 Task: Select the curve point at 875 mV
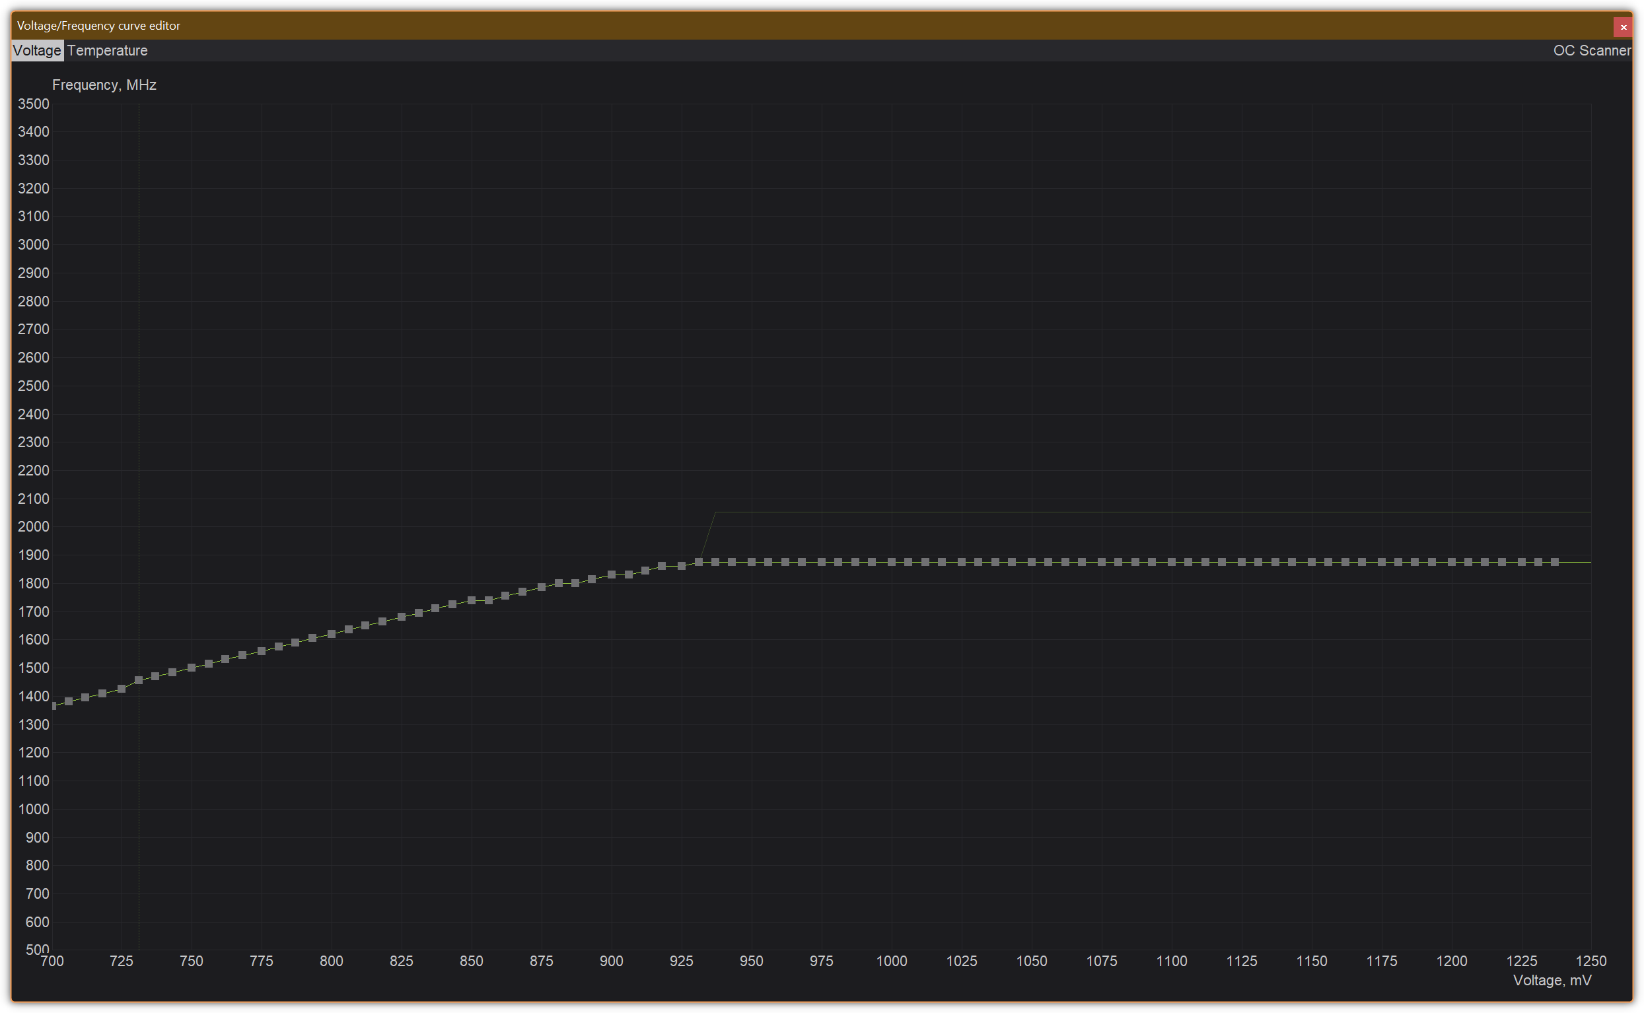click(542, 588)
